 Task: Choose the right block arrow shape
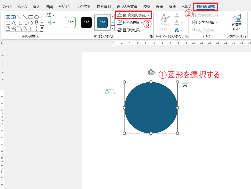[31, 23]
